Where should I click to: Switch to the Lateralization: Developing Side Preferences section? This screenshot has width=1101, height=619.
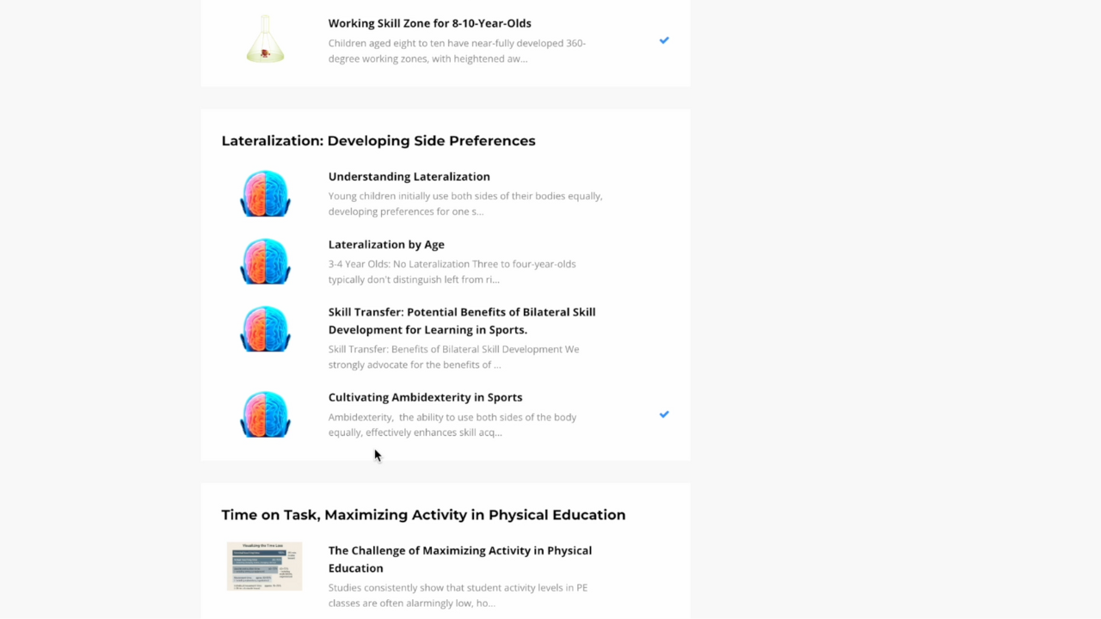point(378,140)
